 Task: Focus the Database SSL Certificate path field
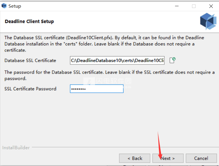pos(117,60)
